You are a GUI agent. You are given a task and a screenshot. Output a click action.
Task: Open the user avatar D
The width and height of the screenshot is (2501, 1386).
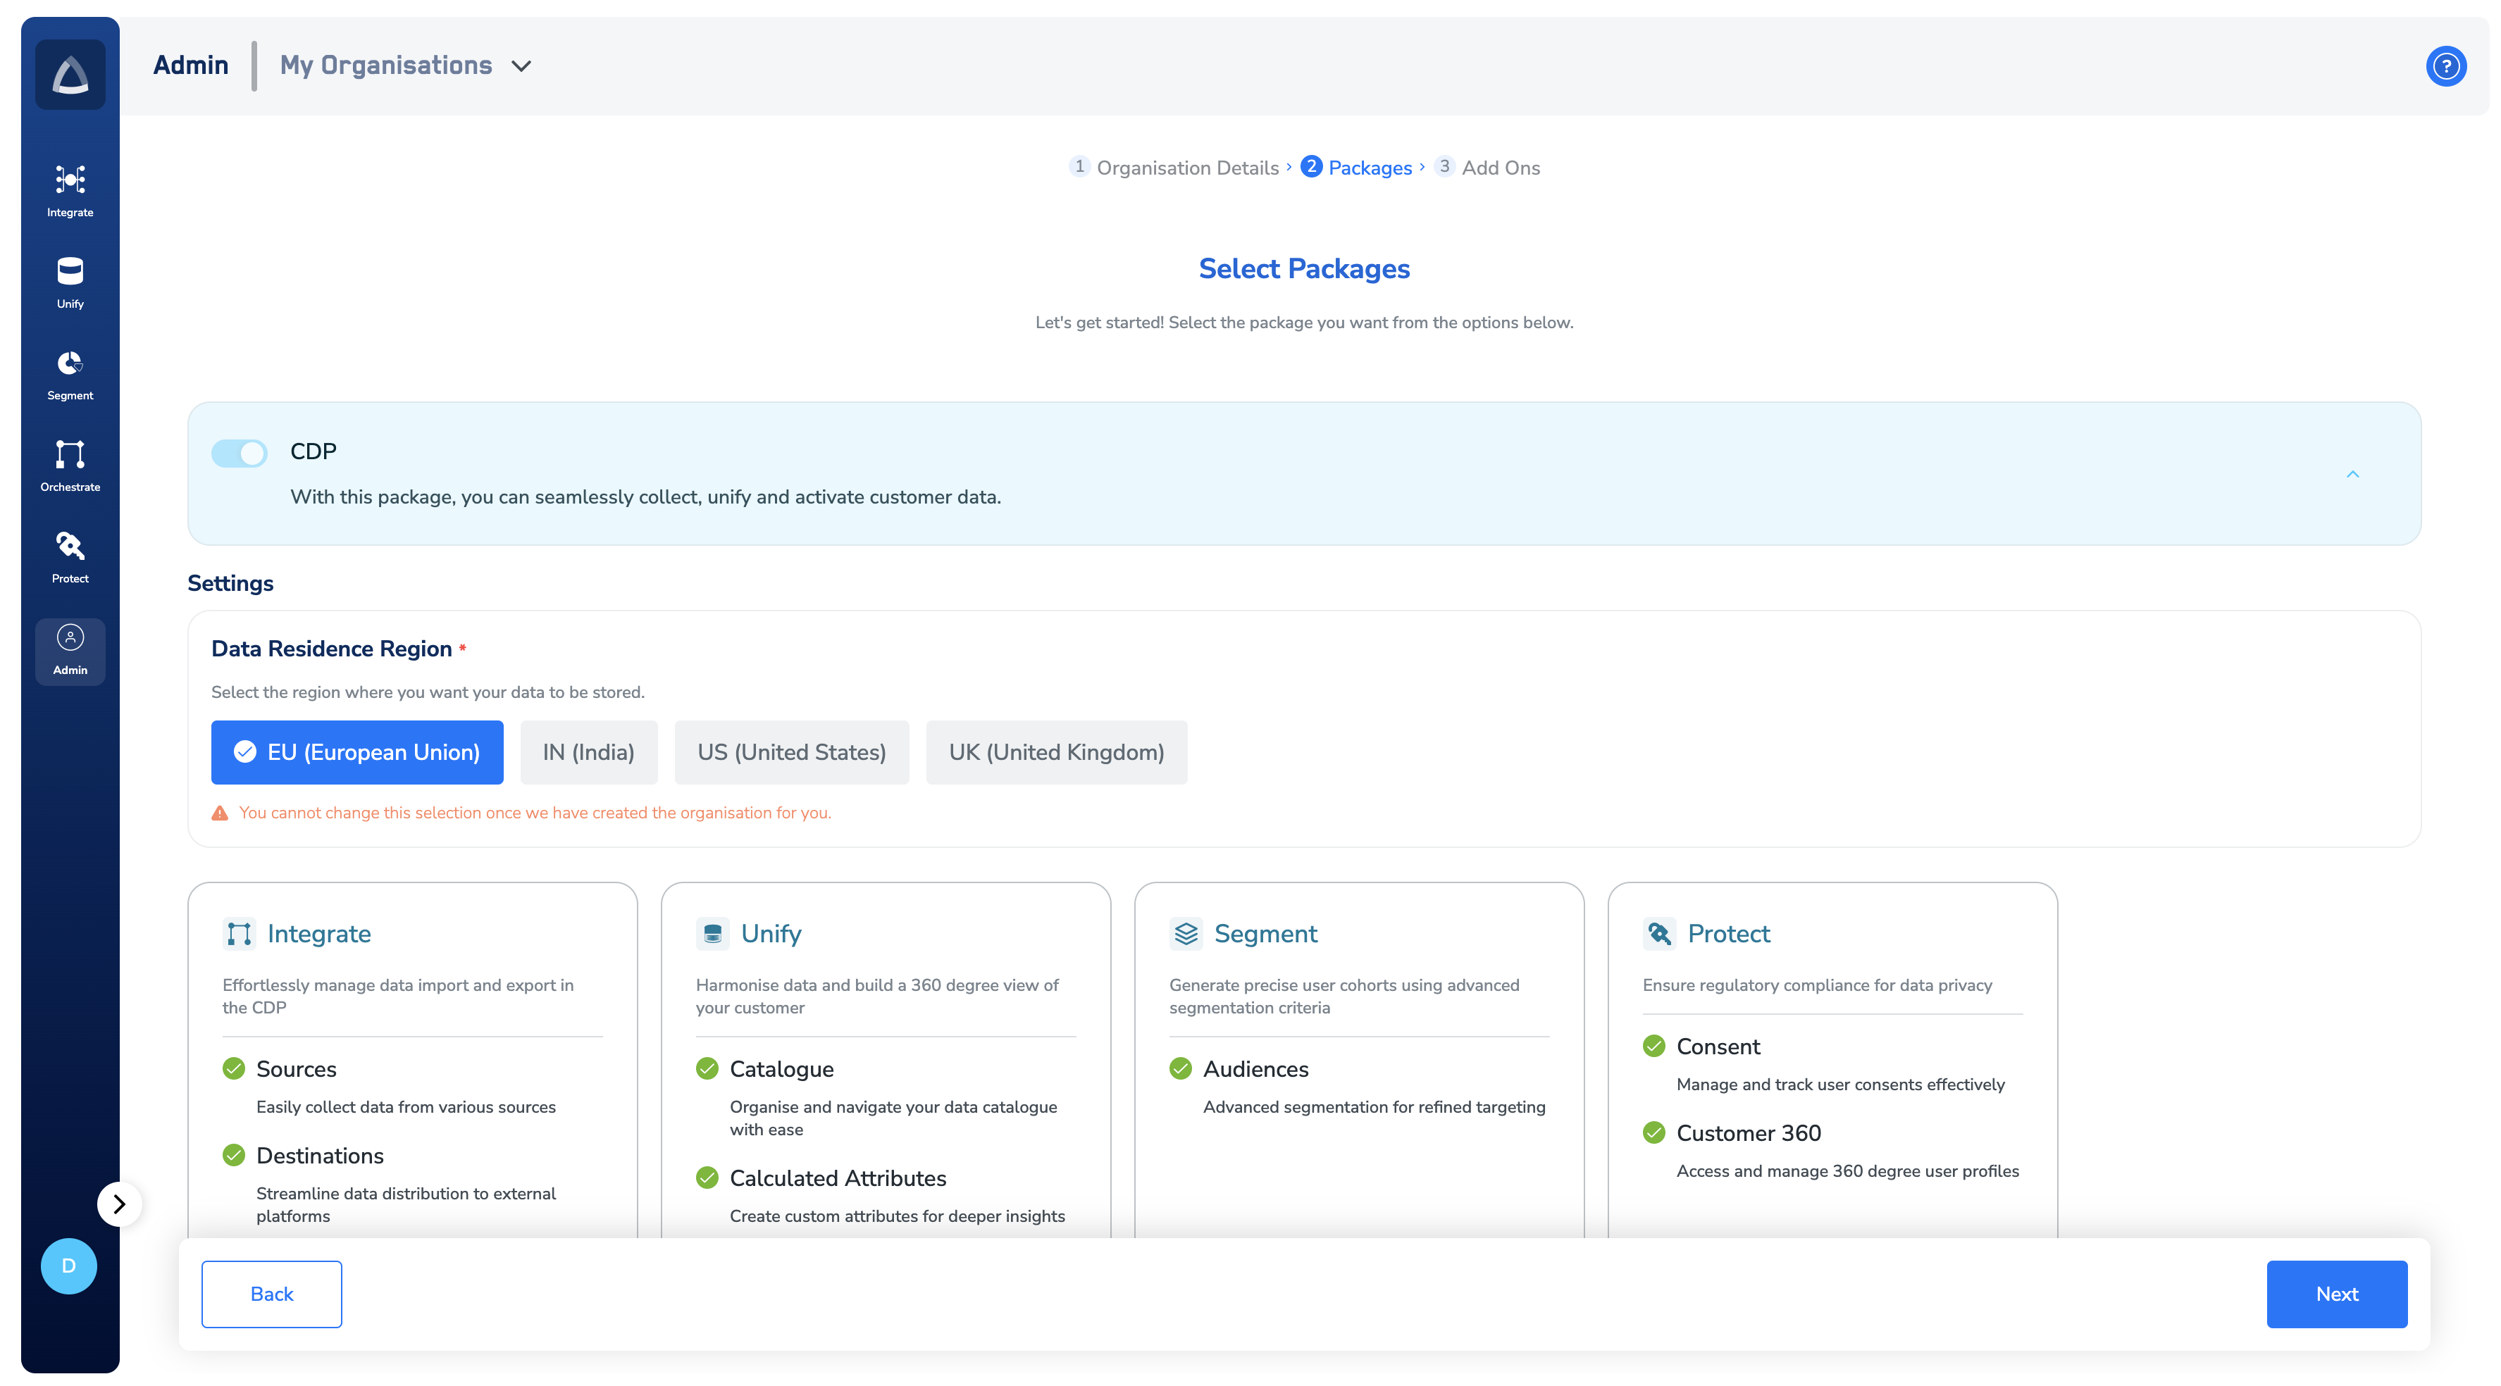68,1265
